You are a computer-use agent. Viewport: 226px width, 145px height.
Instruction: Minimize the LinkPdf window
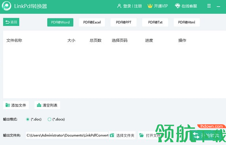(219, 6)
